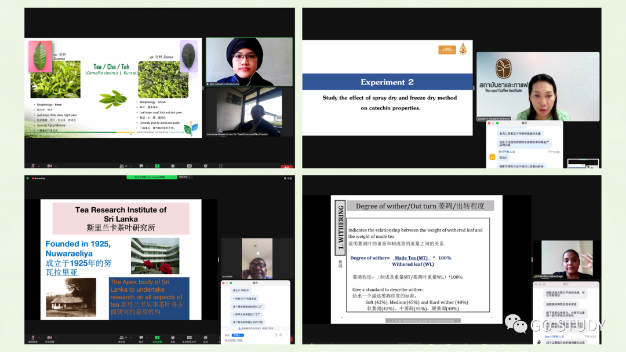Click record icon in the Tea/Cha/Teh slide meeting
The image size is (626, 352).
(x=173, y=166)
